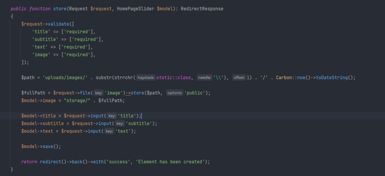Click the 'store' method name after function
Viewport: 385px width, 176px height.
(x=60, y=9)
